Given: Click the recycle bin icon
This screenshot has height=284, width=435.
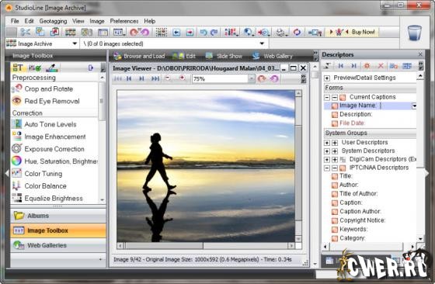Looking at the screenshot, I should (x=415, y=33).
